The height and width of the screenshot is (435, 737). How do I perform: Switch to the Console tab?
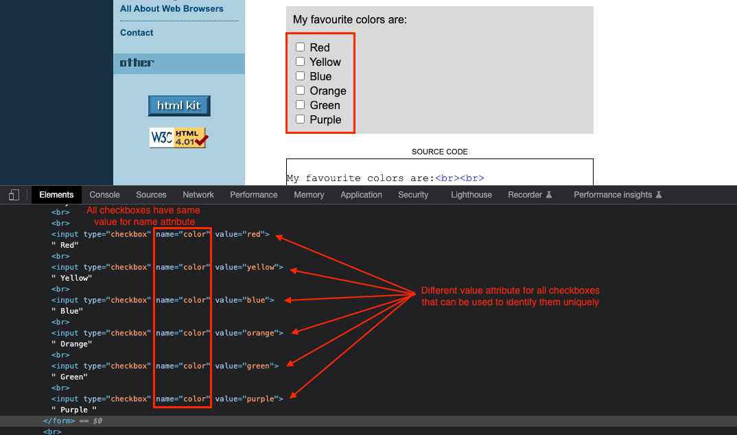pos(104,194)
